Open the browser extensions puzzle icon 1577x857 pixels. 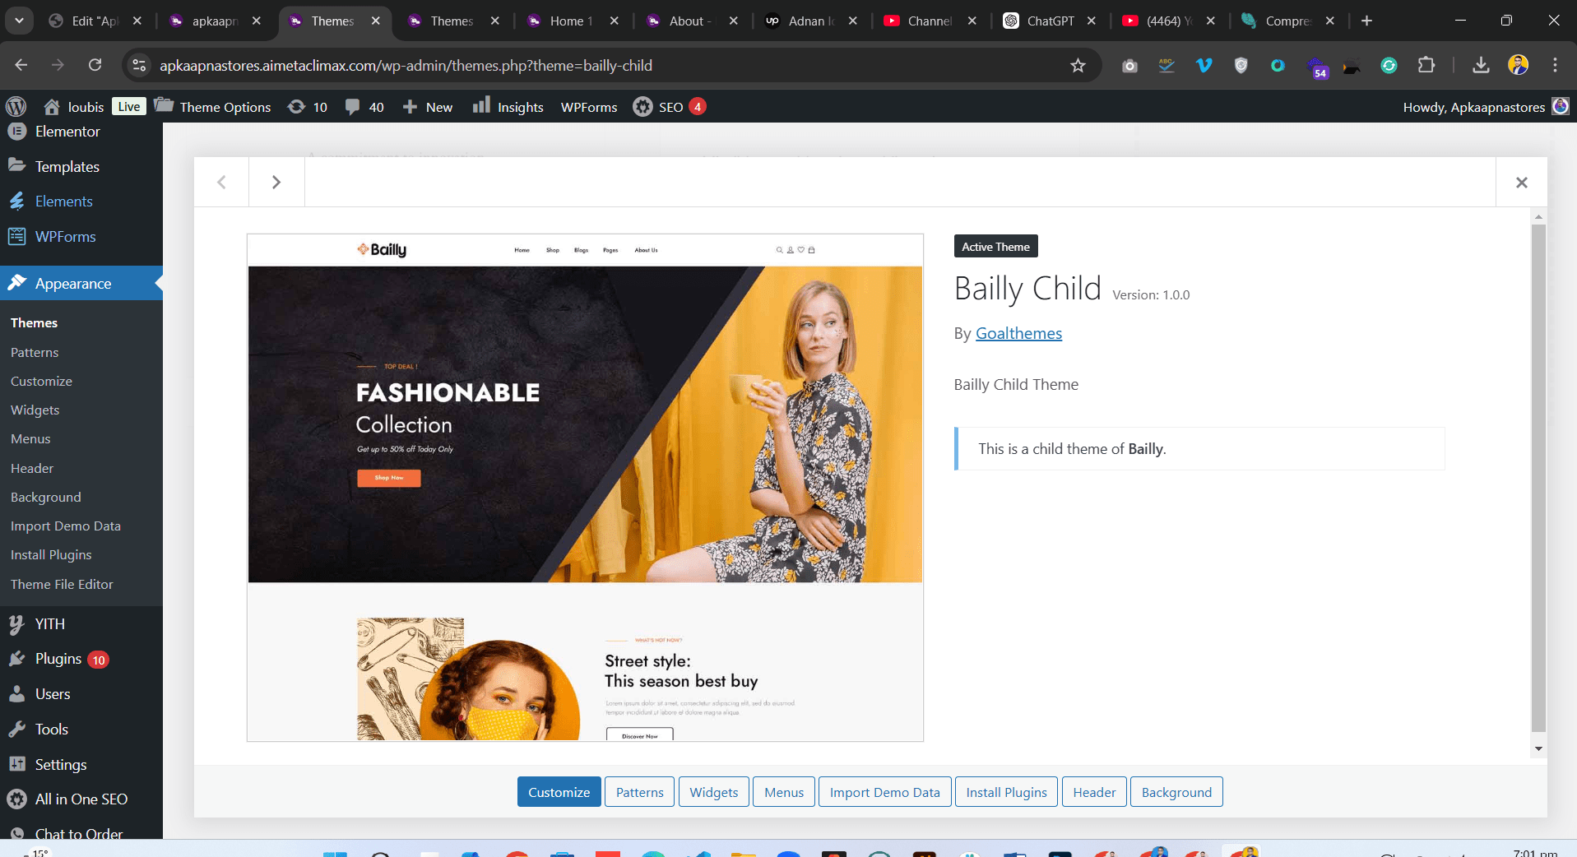[1426, 65]
